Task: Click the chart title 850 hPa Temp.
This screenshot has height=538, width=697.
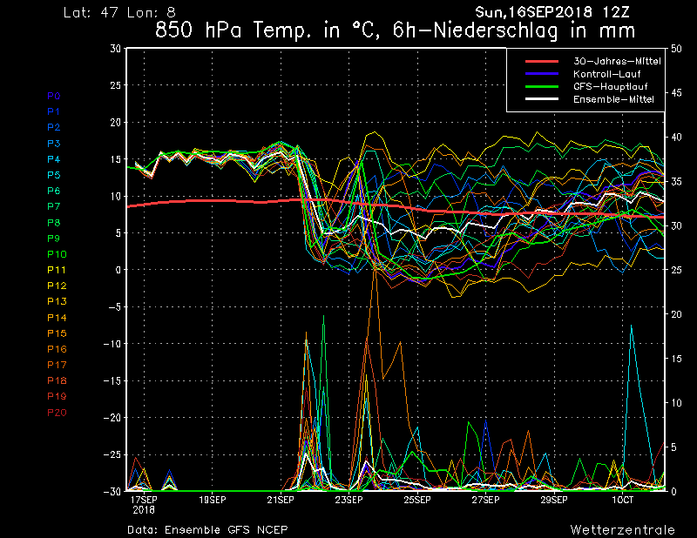Action: point(395,30)
